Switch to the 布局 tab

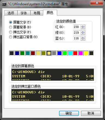click(37, 13)
